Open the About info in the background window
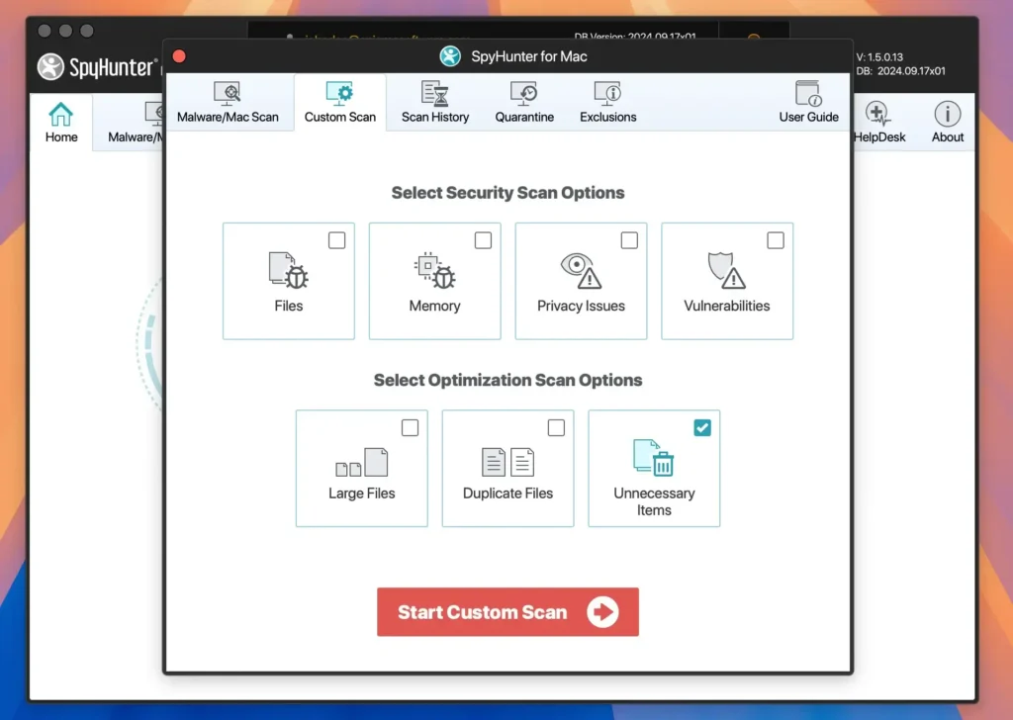 click(947, 122)
